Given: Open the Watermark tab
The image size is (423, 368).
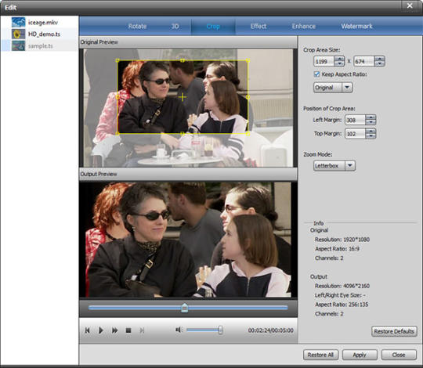Looking at the screenshot, I should [x=356, y=26].
